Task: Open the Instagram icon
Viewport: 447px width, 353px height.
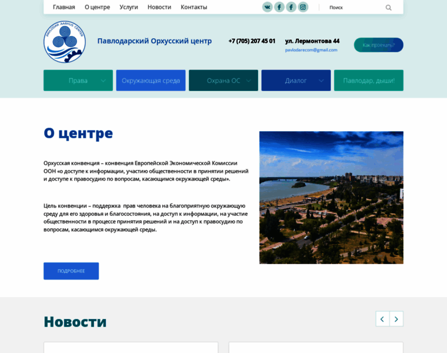Action: coord(303,7)
